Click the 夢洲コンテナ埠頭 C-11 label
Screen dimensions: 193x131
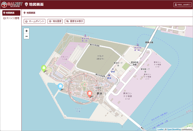coord(147,77)
